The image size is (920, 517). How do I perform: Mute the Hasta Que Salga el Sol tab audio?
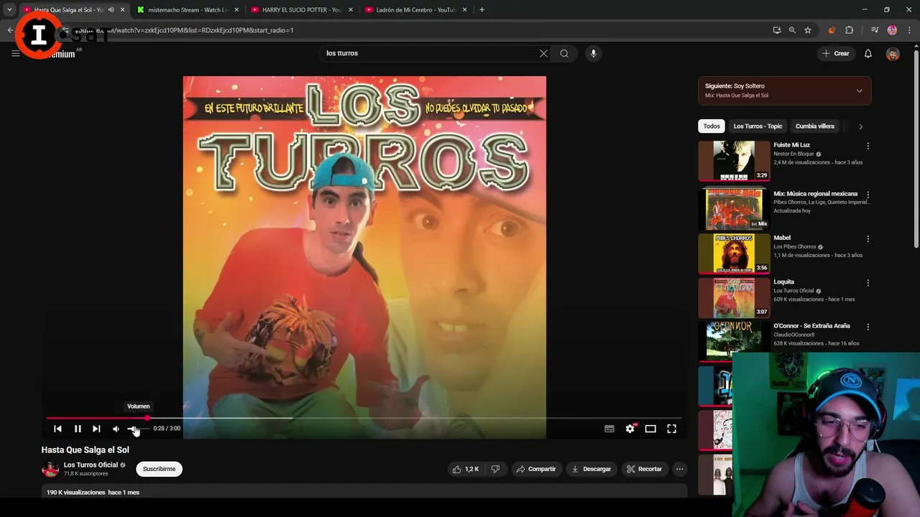pyautogui.click(x=111, y=10)
